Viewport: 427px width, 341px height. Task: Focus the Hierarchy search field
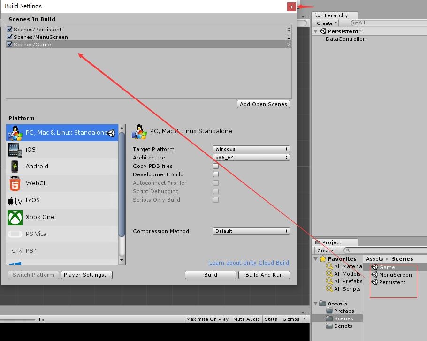389,23
